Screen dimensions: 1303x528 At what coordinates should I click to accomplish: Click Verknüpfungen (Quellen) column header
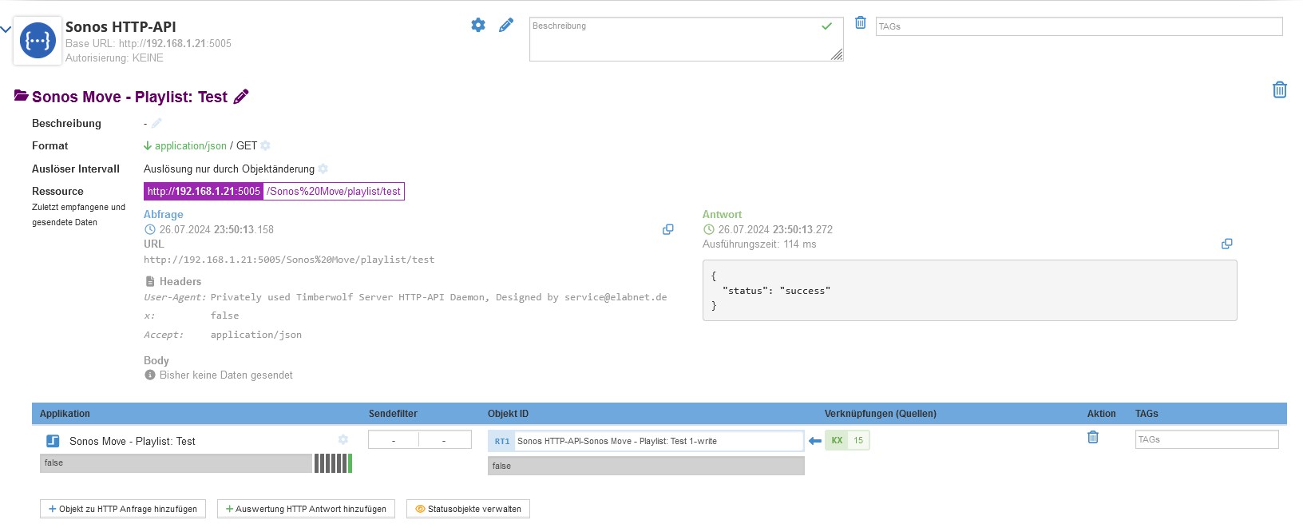[x=881, y=414]
